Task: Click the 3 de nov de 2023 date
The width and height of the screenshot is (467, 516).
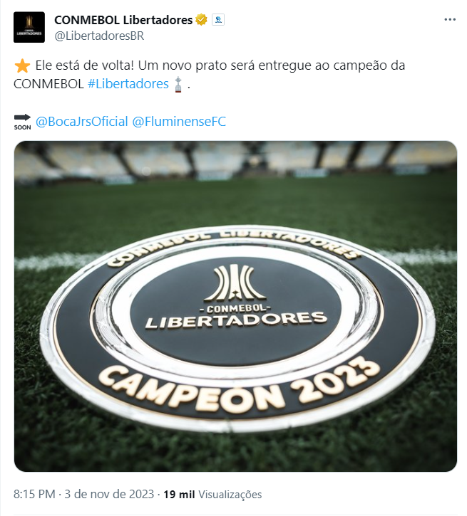Action: (109, 494)
